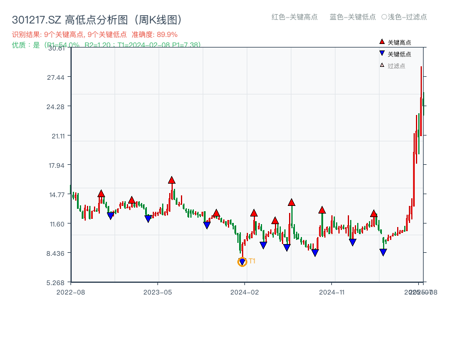Click the 2024-11 x-axis label
The width and height of the screenshot is (470, 352).
coord(332,292)
